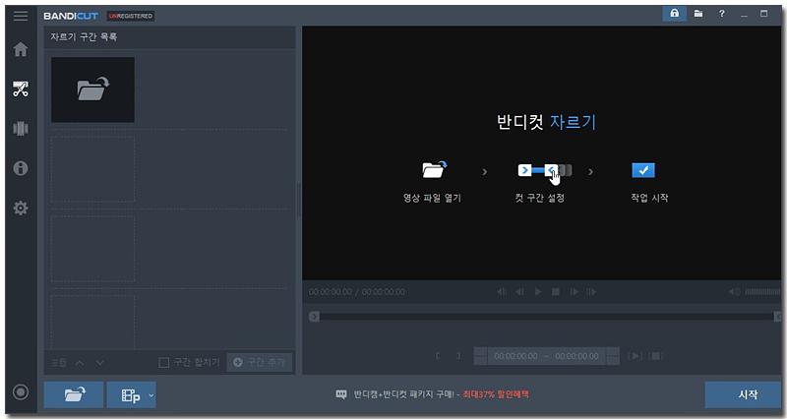Adjust the volume level slider
This screenshot has width=787, height=419.
[x=762, y=291]
